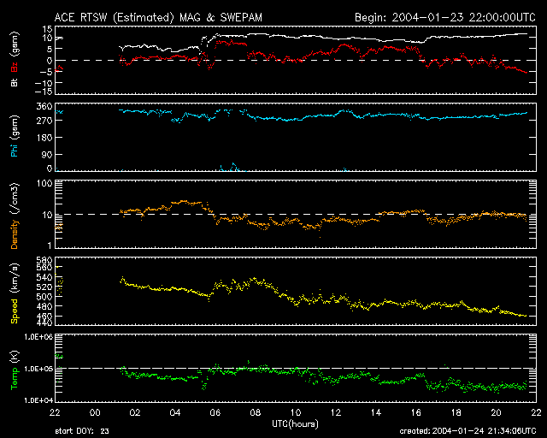Screen dimensions: 547x438
Task: Click the red "Bz" axis label
Action: [x=15, y=67]
